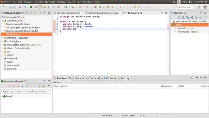This screenshot has width=209, height=118.
Task: Click the New Java Package toolbar icon
Action: click(x=95, y=7)
